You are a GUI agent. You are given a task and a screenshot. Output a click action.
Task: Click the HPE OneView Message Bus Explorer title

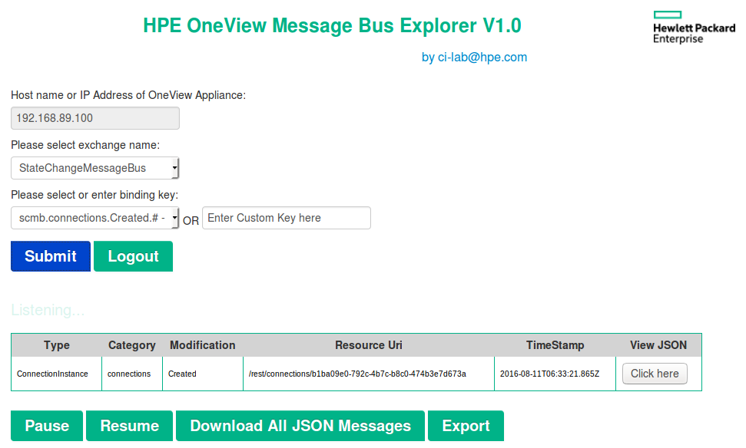[x=332, y=25]
